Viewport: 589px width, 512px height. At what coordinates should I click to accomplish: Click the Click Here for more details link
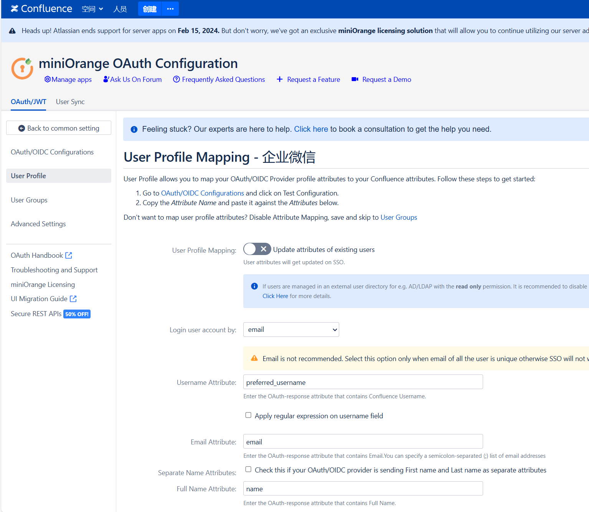[x=275, y=296]
